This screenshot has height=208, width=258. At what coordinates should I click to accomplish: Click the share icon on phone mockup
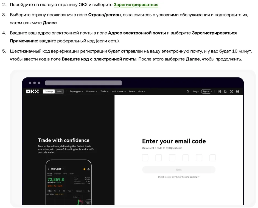[89, 169]
